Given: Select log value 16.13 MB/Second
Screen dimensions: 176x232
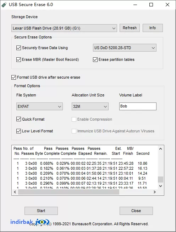Looking at the screenshot, I should click(143, 168).
